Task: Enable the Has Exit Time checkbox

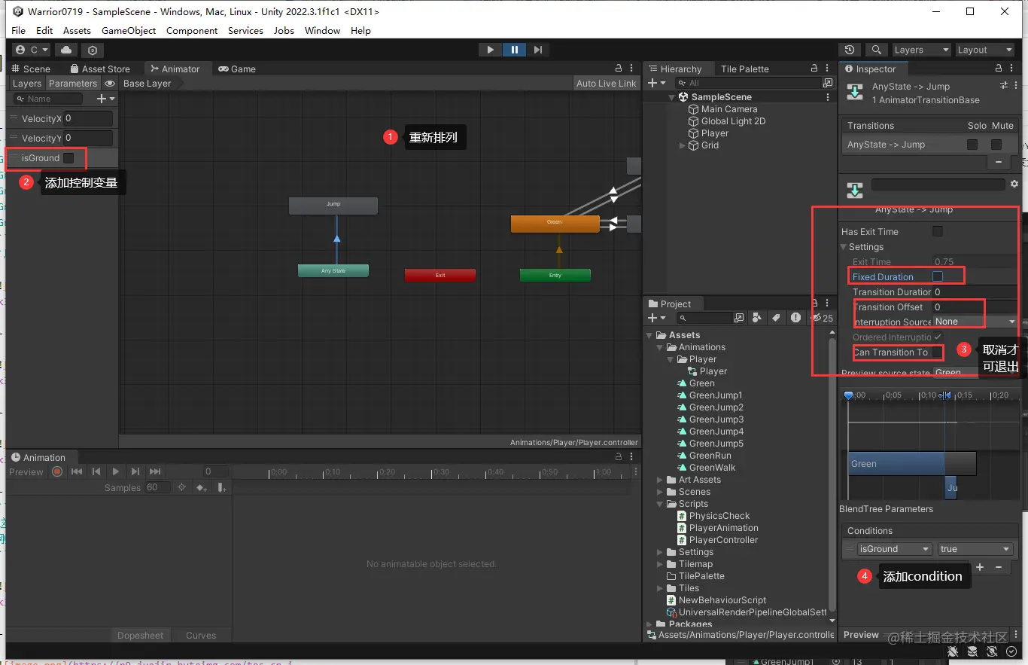Action: (938, 231)
